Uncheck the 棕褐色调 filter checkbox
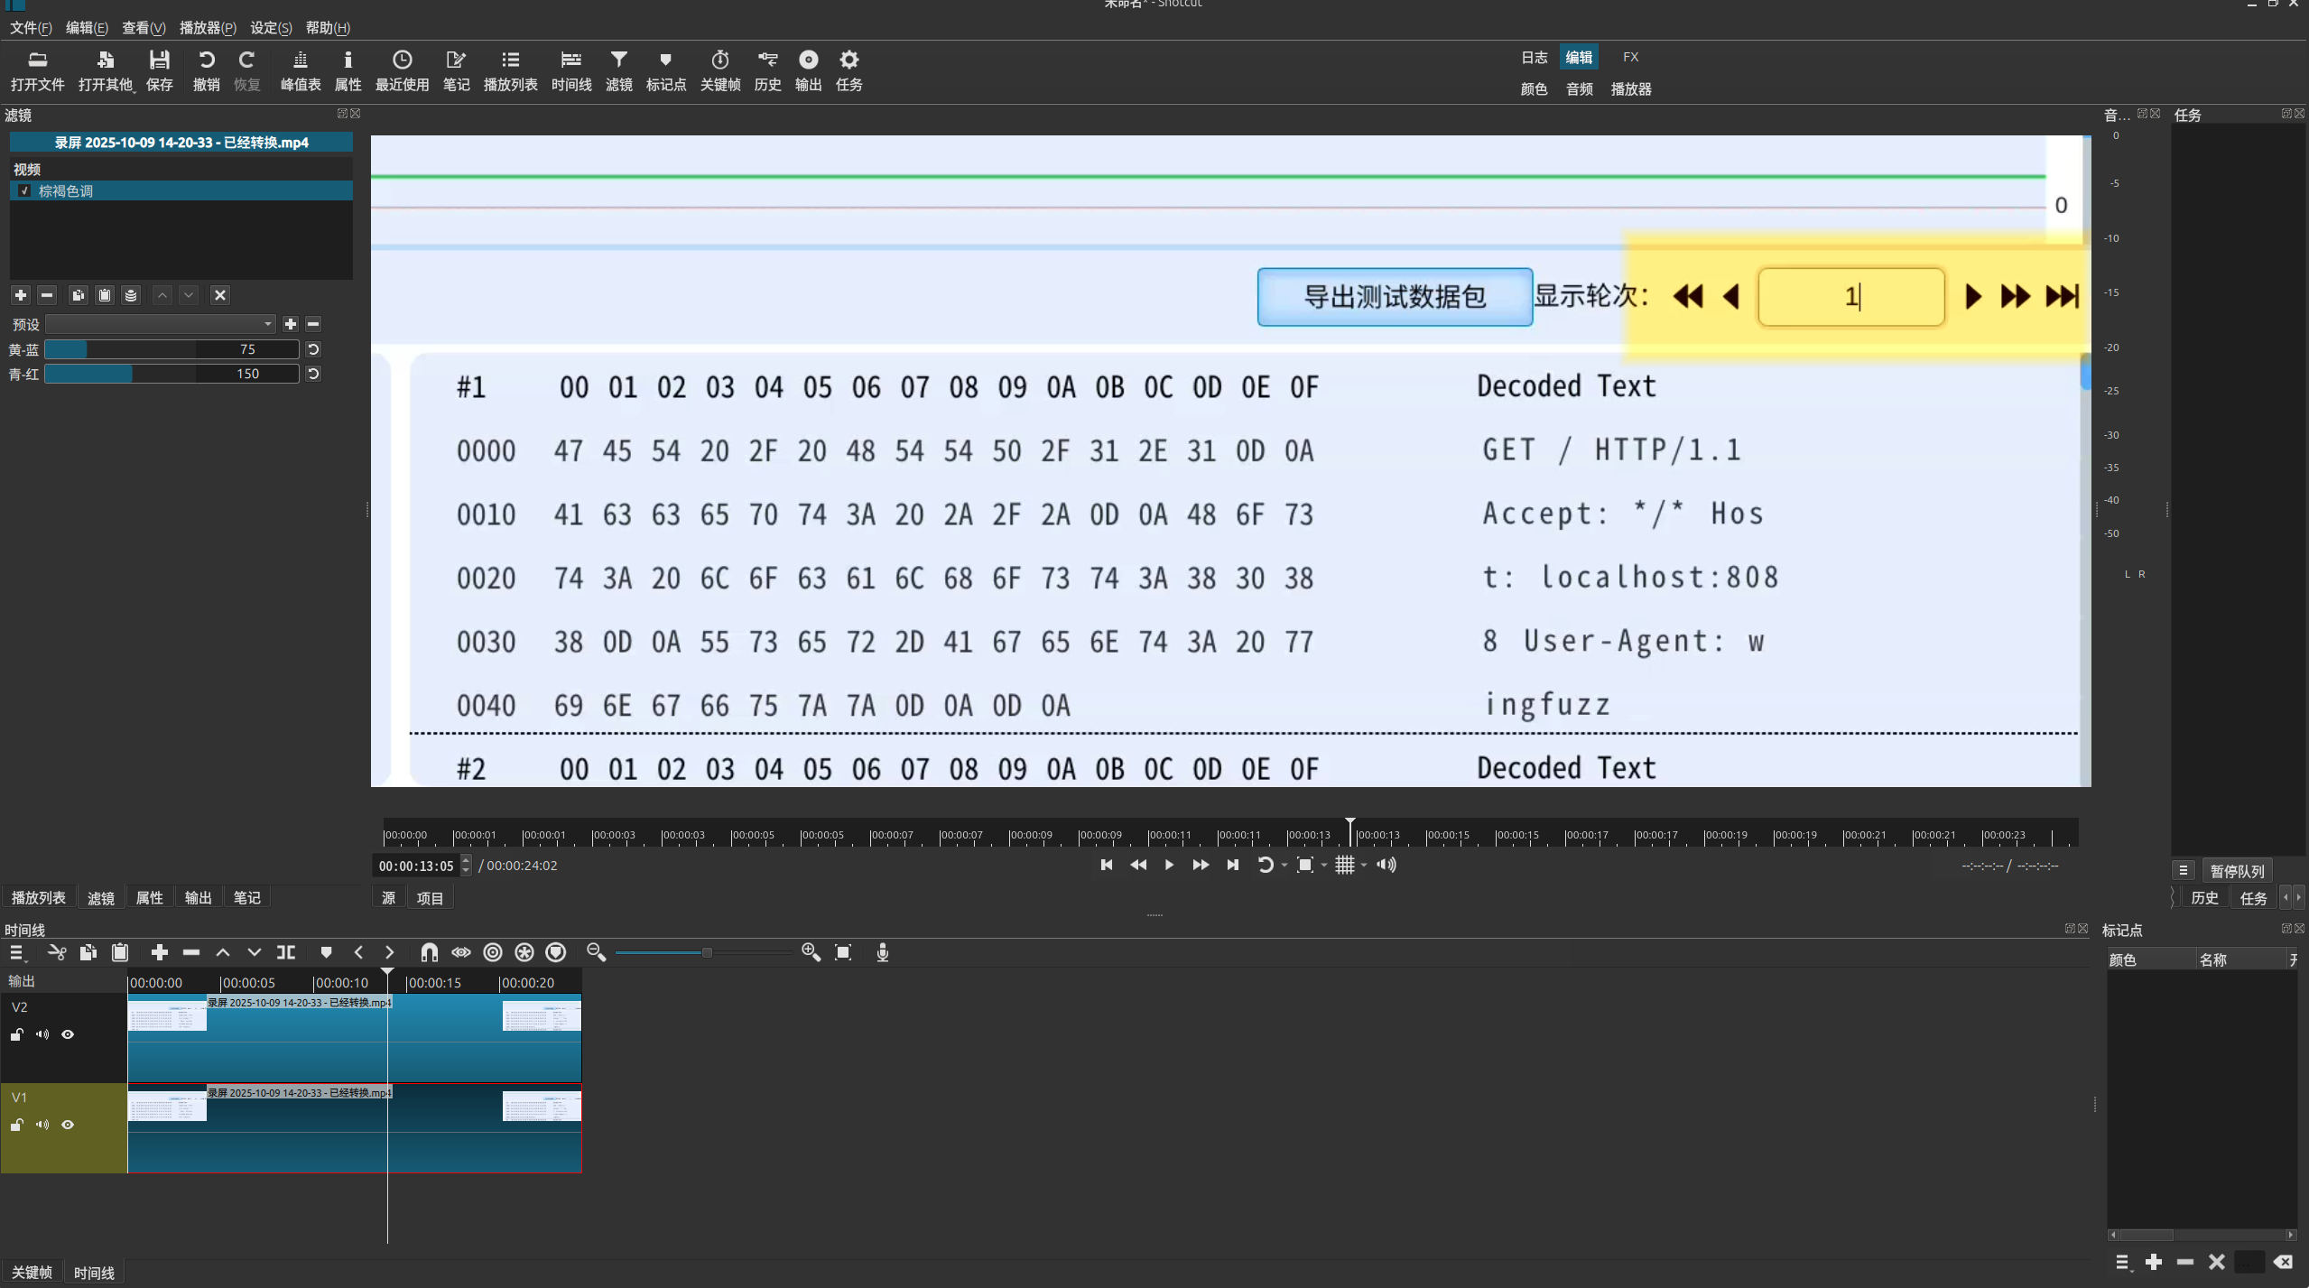Viewport: 2309px width, 1288px height. [x=24, y=191]
